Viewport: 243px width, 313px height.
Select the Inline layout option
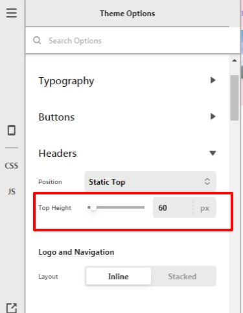tap(119, 276)
